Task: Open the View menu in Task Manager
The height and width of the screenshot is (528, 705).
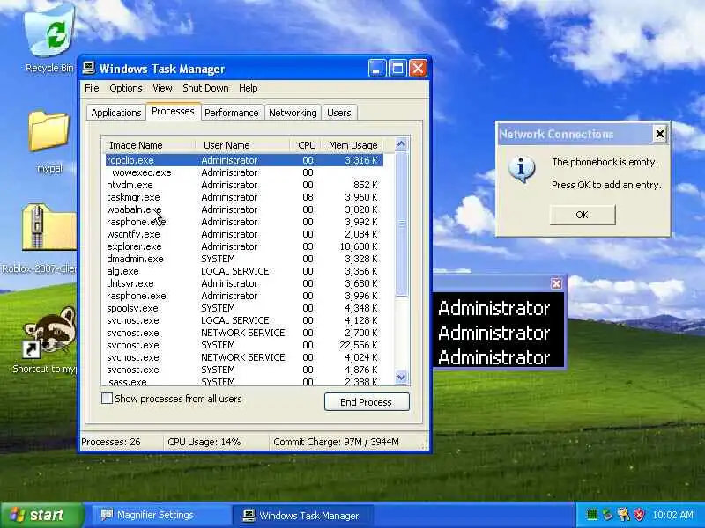Action: coord(162,88)
